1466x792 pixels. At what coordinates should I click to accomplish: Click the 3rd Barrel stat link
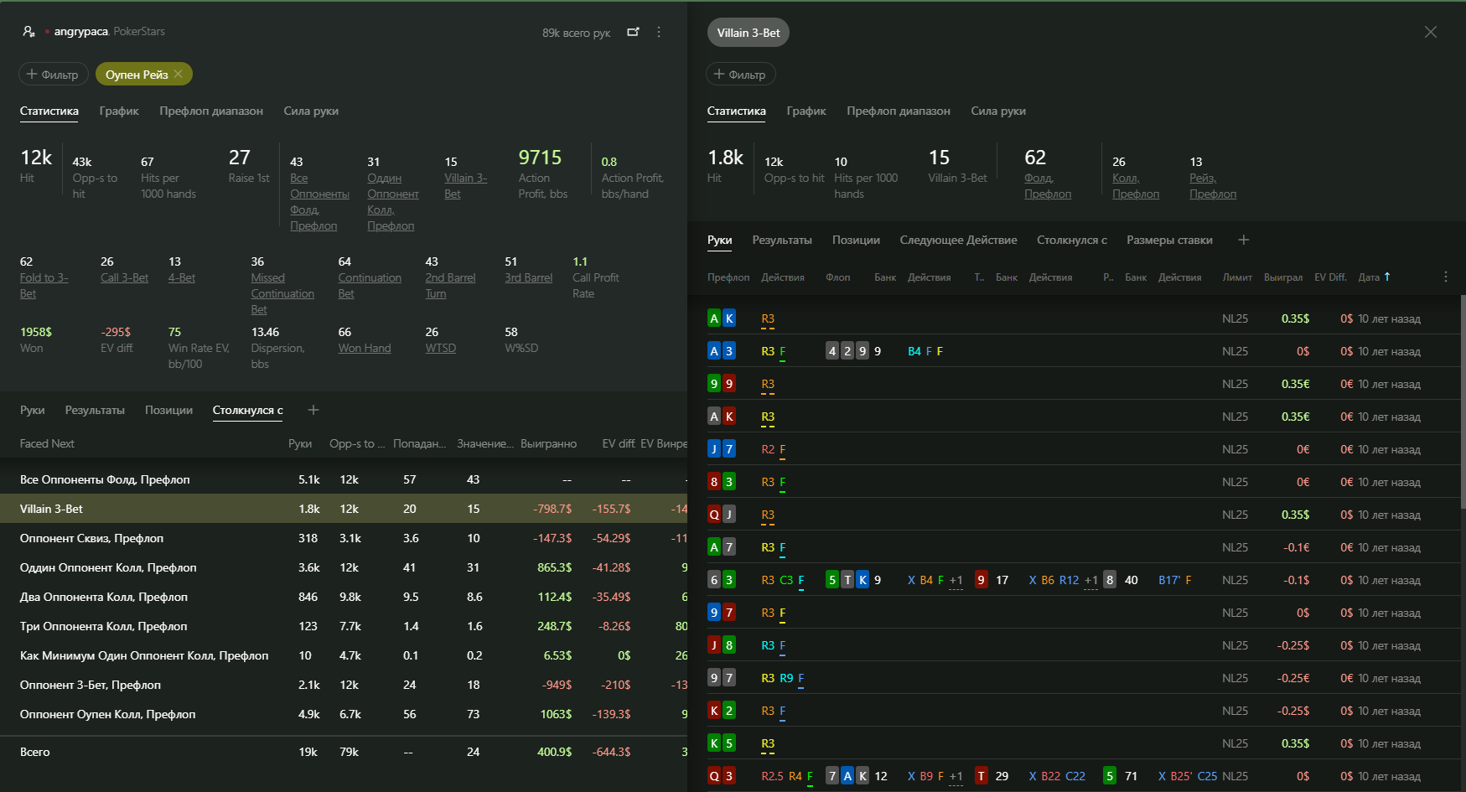pyautogui.click(x=528, y=277)
